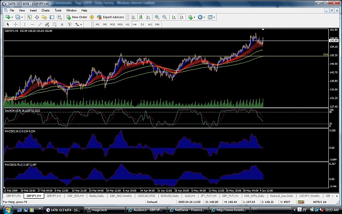Viewport: 342px width, 214px height.
Task: Toggle the Chart Shift button
Action: (182, 17)
